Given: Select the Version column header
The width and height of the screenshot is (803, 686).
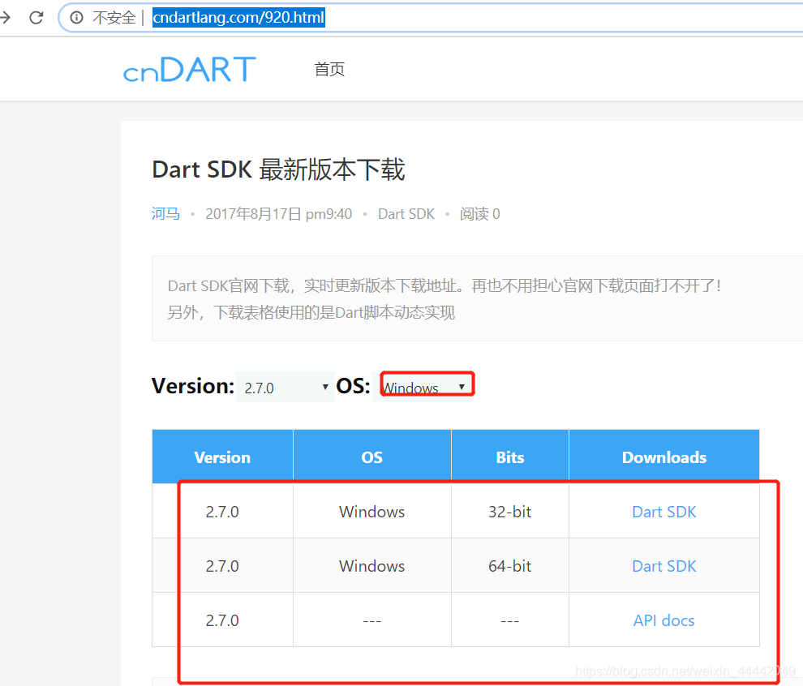Looking at the screenshot, I should (x=222, y=457).
